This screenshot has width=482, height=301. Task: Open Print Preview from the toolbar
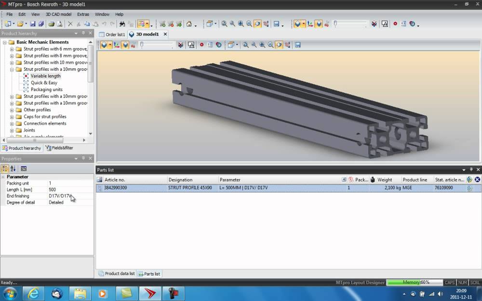[60, 24]
